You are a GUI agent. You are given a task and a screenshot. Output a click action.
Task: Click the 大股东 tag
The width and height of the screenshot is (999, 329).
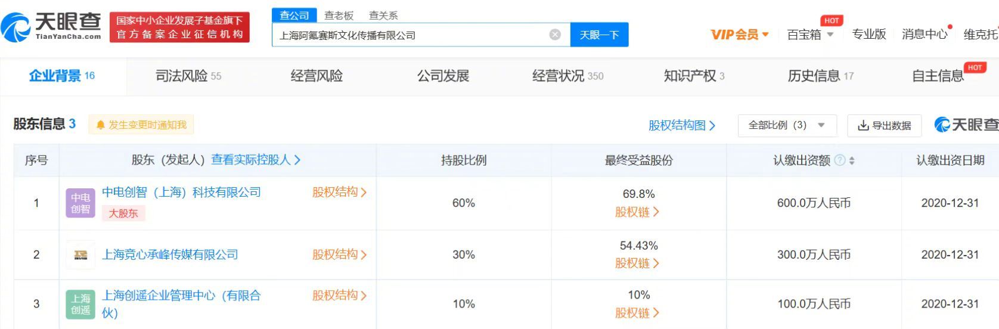click(123, 213)
